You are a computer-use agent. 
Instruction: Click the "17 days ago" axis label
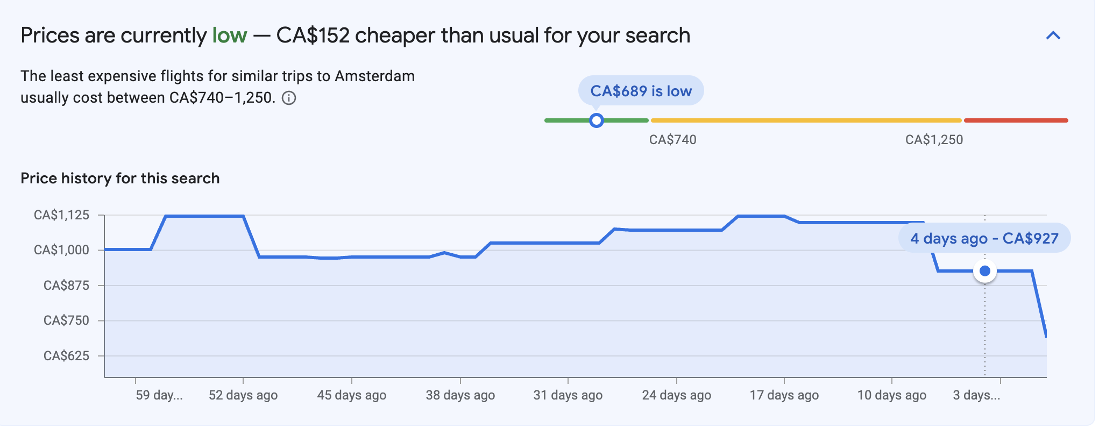(x=784, y=395)
